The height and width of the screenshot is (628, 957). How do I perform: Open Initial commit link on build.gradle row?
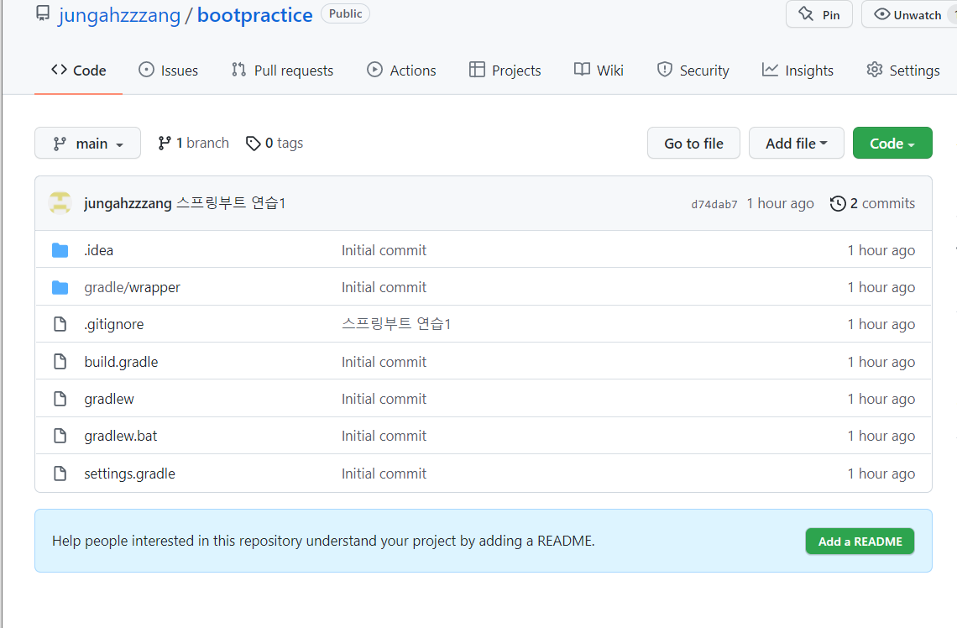(384, 362)
